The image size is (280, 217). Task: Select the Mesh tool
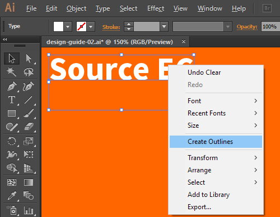pyautogui.click(x=12, y=182)
